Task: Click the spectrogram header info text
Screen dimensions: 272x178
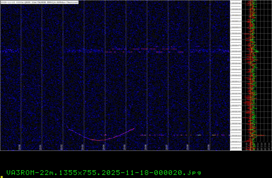Action: 39,2
